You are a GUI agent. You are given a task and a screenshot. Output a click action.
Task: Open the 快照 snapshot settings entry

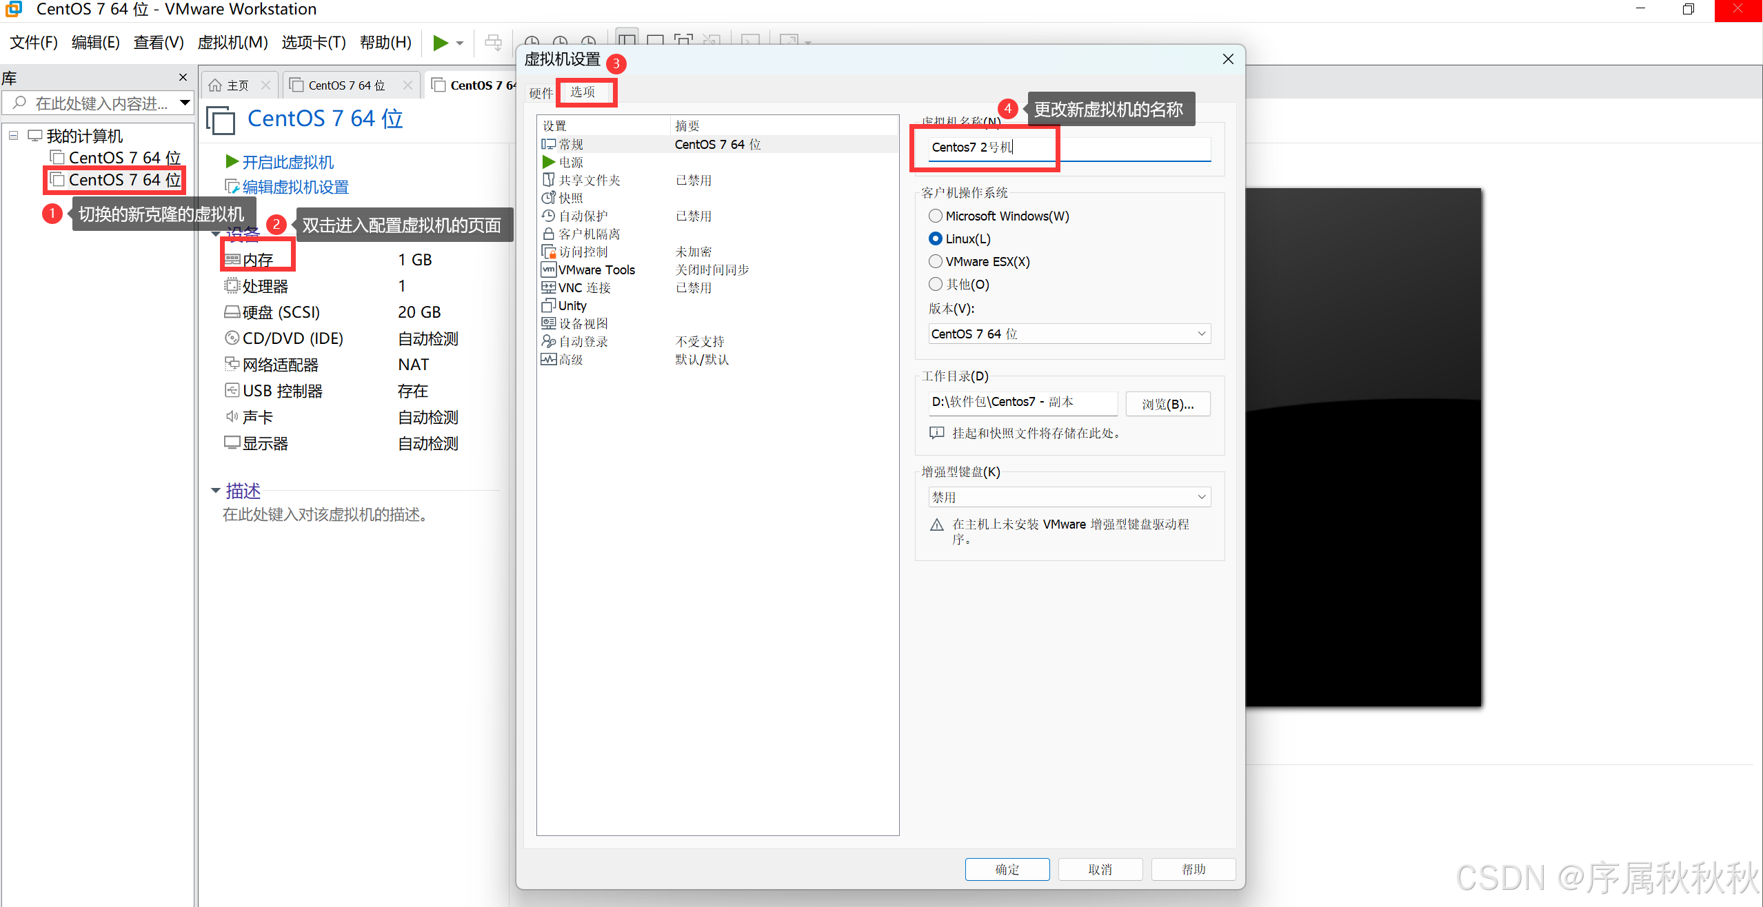point(570,198)
